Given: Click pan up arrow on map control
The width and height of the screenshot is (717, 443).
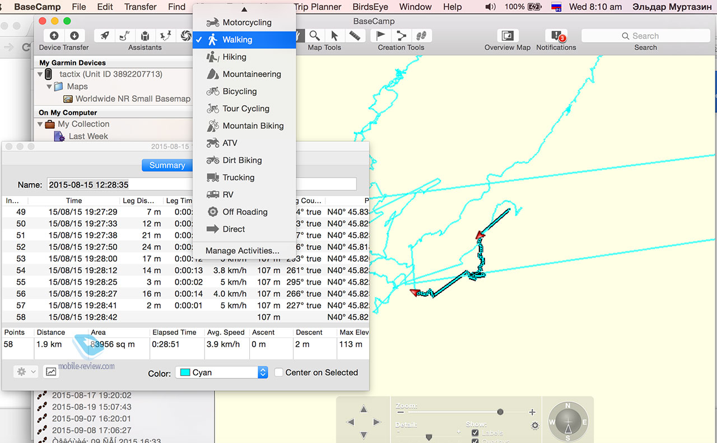Looking at the screenshot, I should coord(364,409).
